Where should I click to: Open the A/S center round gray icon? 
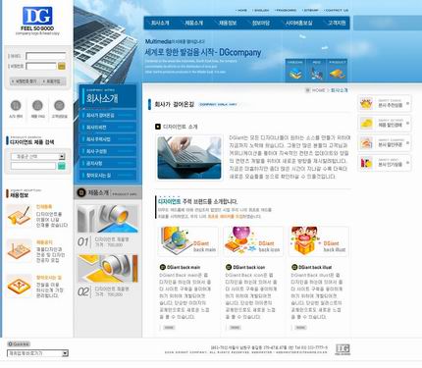pyautogui.click(x=16, y=105)
